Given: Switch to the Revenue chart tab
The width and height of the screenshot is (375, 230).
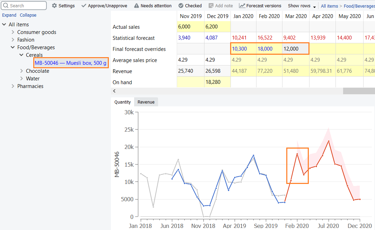Looking at the screenshot, I should pyautogui.click(x=146, y=102).
